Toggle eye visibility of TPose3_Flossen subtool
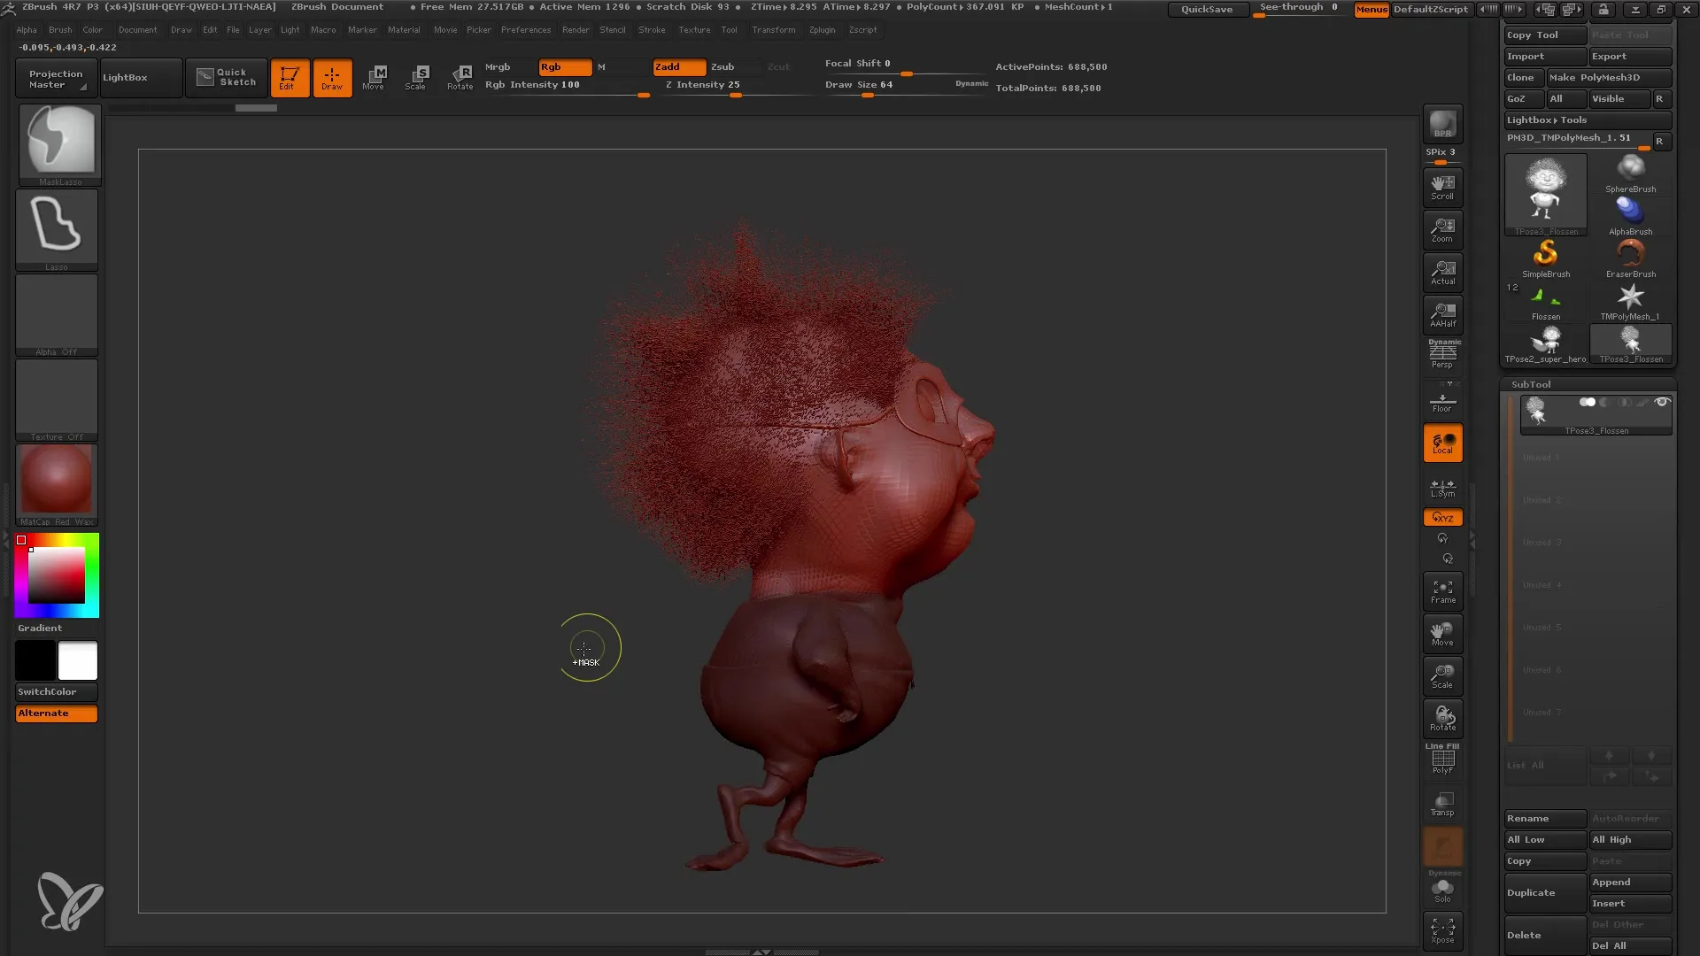Screen dimensions: 1700x956 click(1662, 402)
